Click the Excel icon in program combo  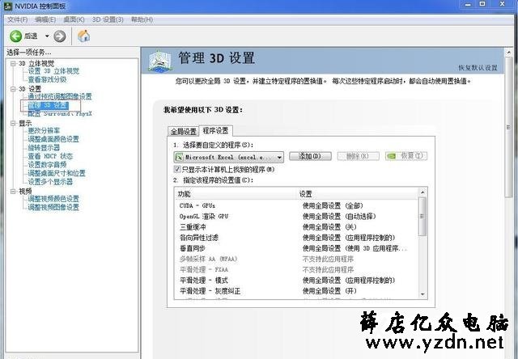pos(179,158)
